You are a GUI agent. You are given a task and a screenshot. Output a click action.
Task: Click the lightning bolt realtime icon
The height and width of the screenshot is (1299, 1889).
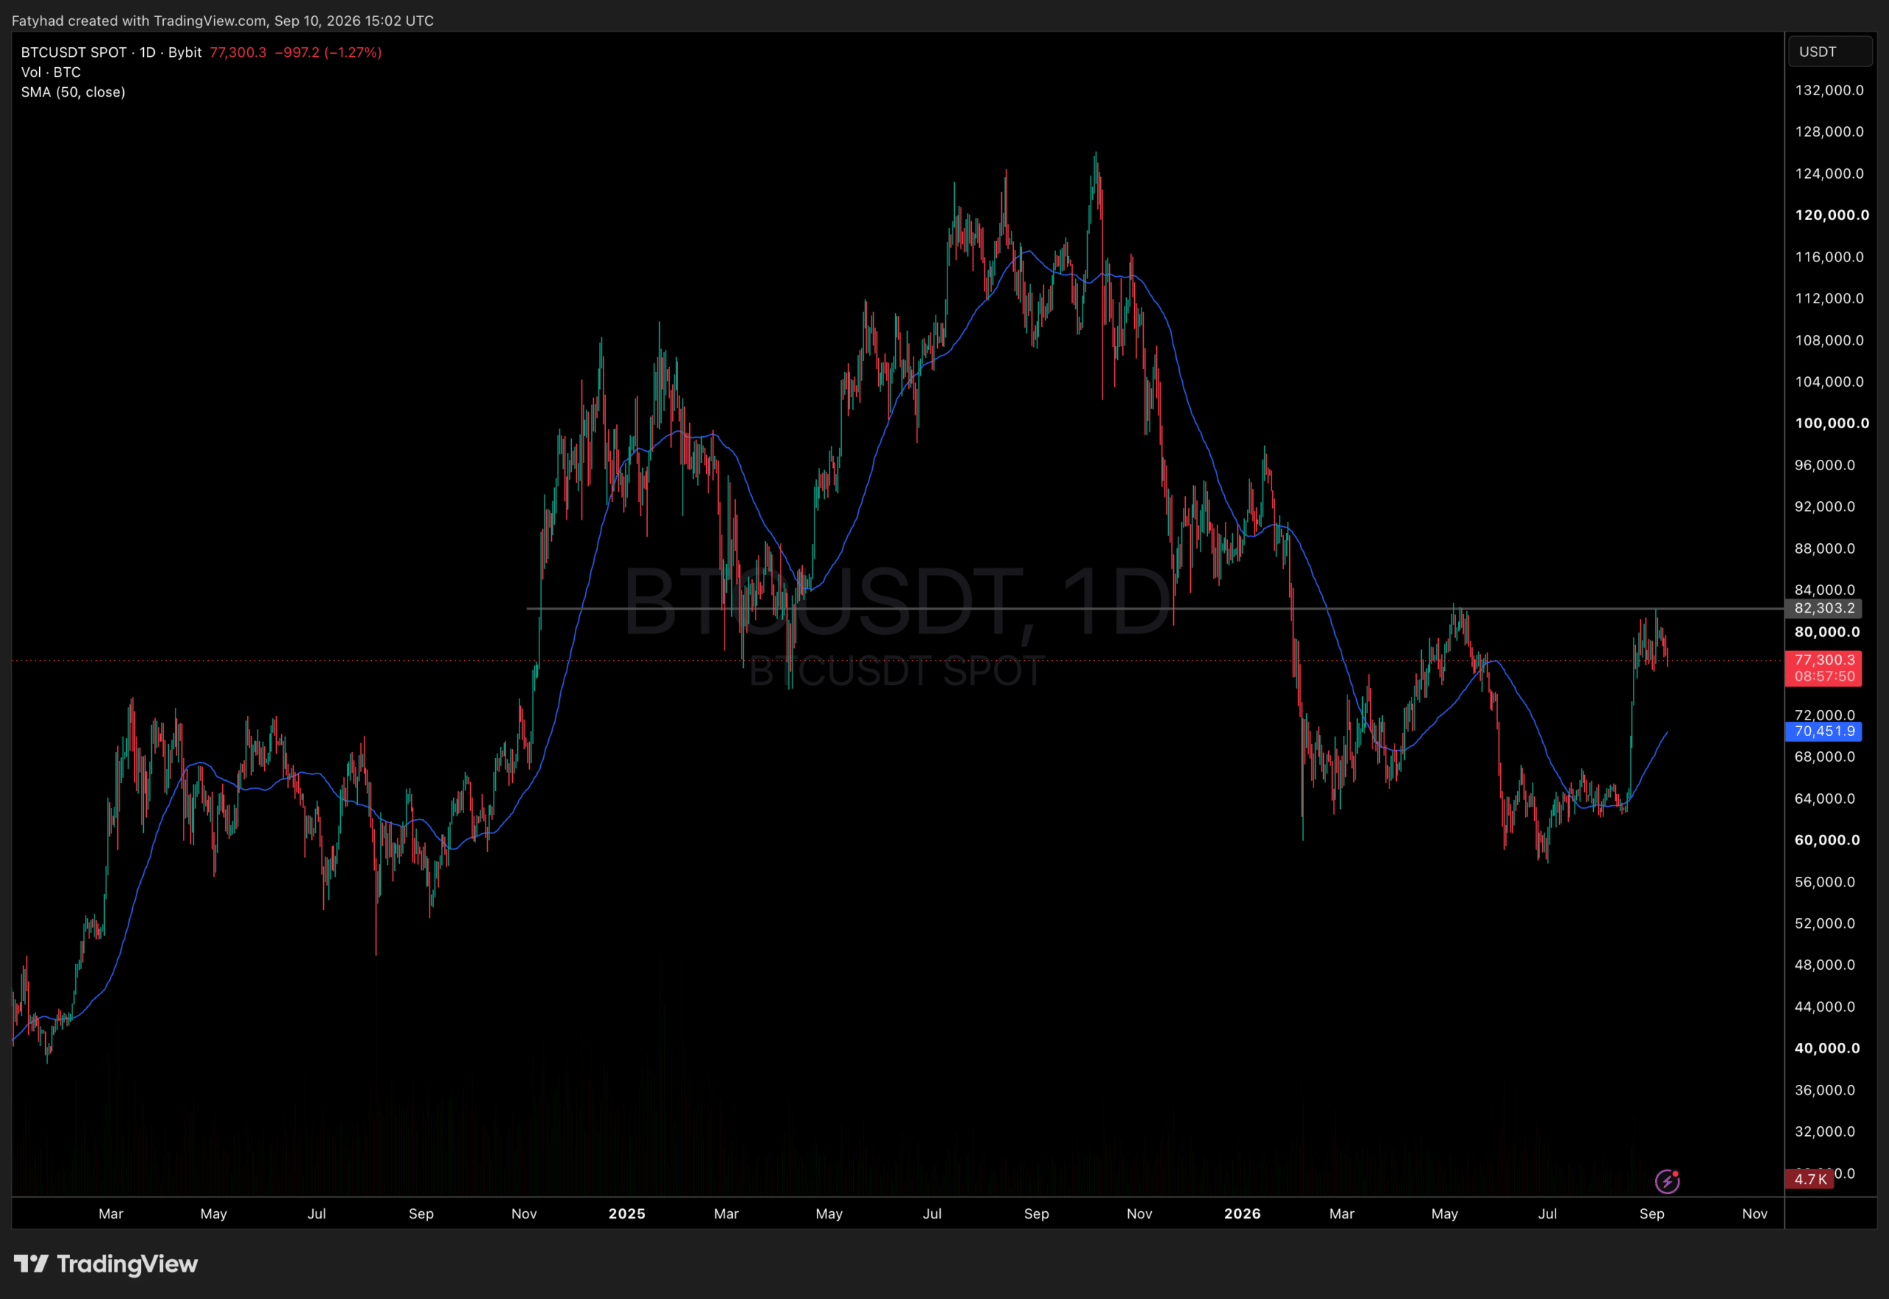(1667, 1180)
